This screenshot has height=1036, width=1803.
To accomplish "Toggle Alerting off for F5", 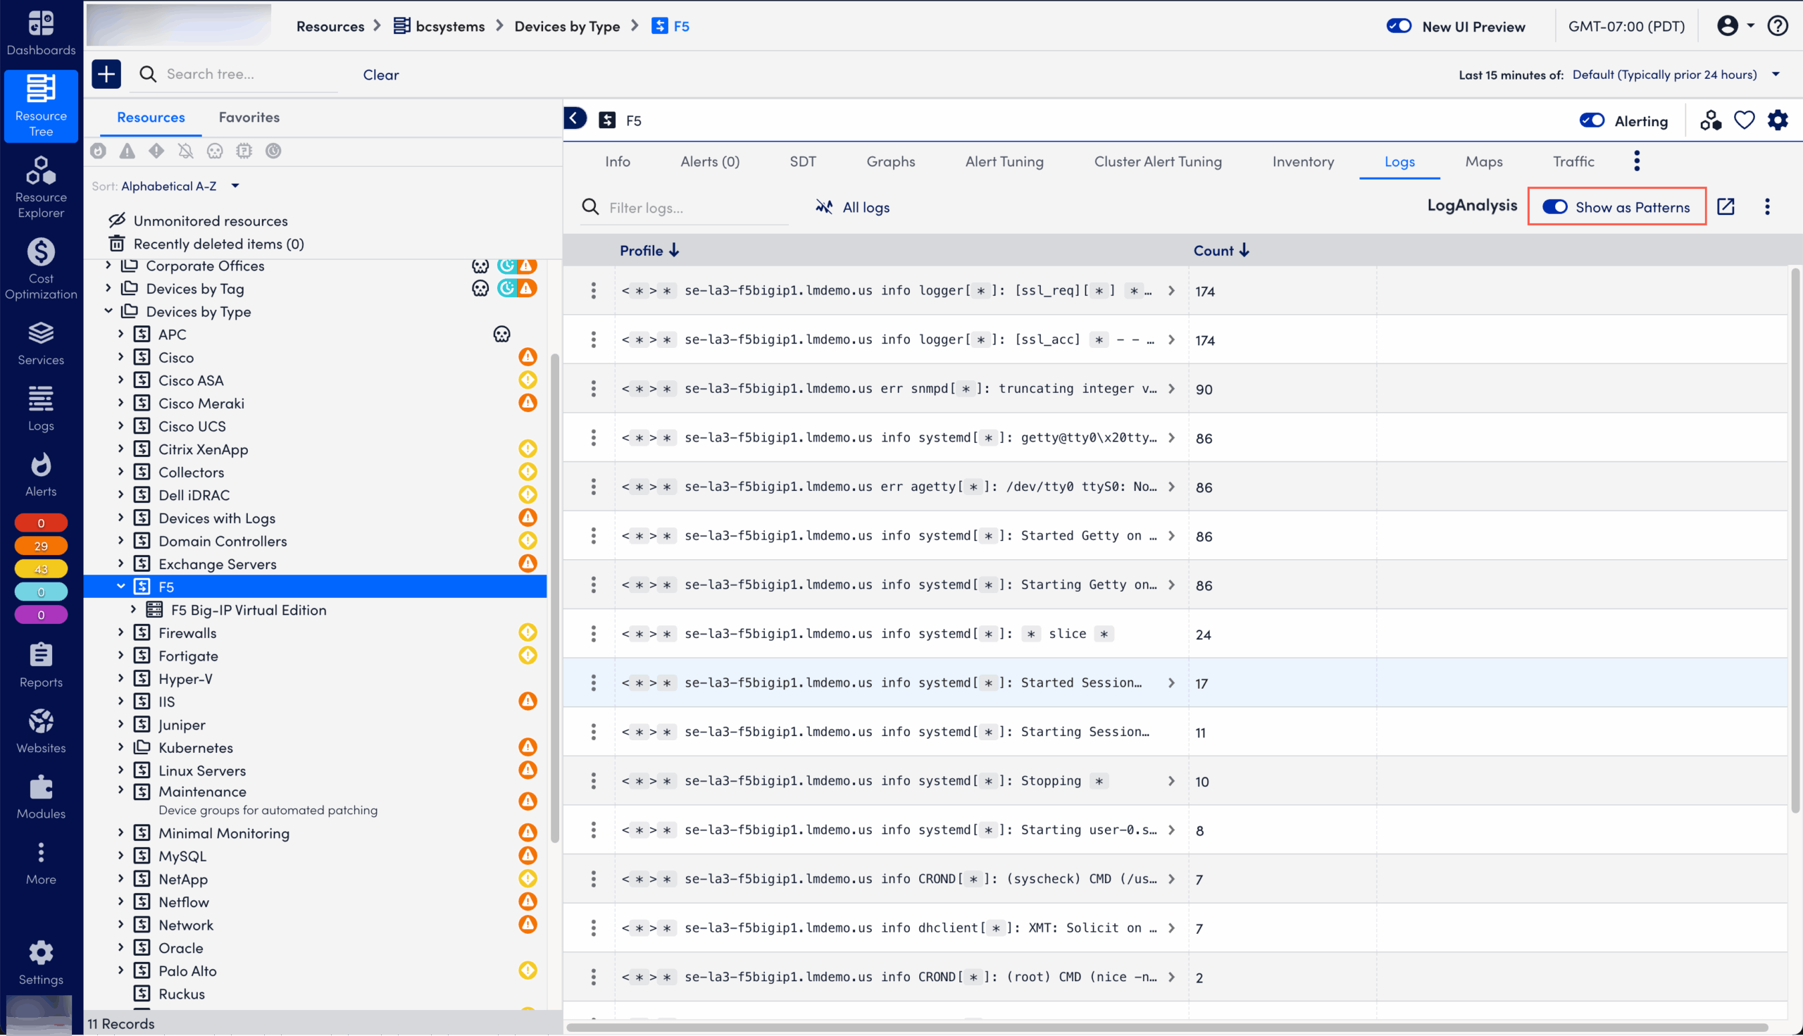I will click(x=1591, y=120).
